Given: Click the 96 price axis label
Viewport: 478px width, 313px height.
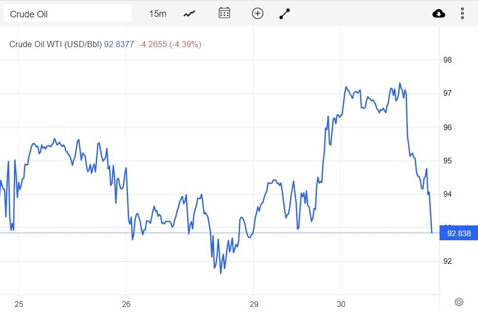Looking at the screenshot, I should click(447, 127).
